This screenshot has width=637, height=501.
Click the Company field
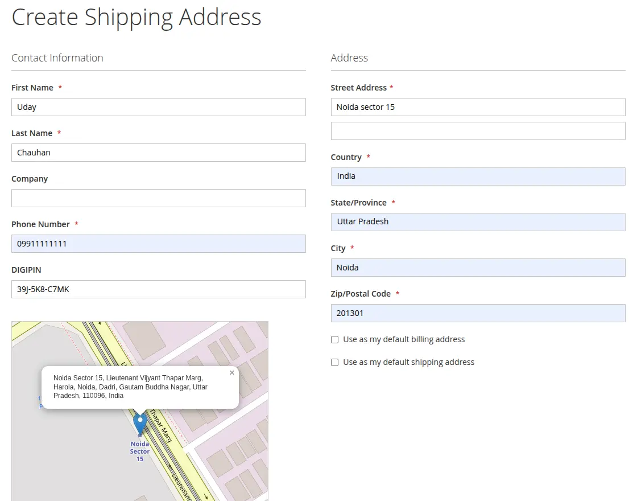[158, 198]
